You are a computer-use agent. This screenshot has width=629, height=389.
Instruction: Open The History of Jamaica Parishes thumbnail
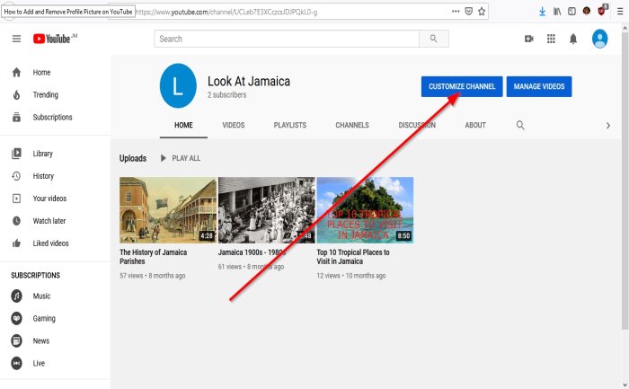click(x=167, y=209)
